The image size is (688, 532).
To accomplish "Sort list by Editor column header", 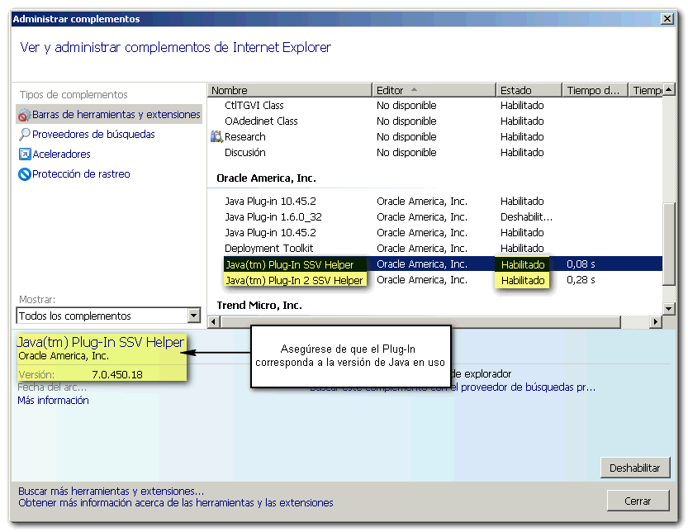I will [434, 90].
